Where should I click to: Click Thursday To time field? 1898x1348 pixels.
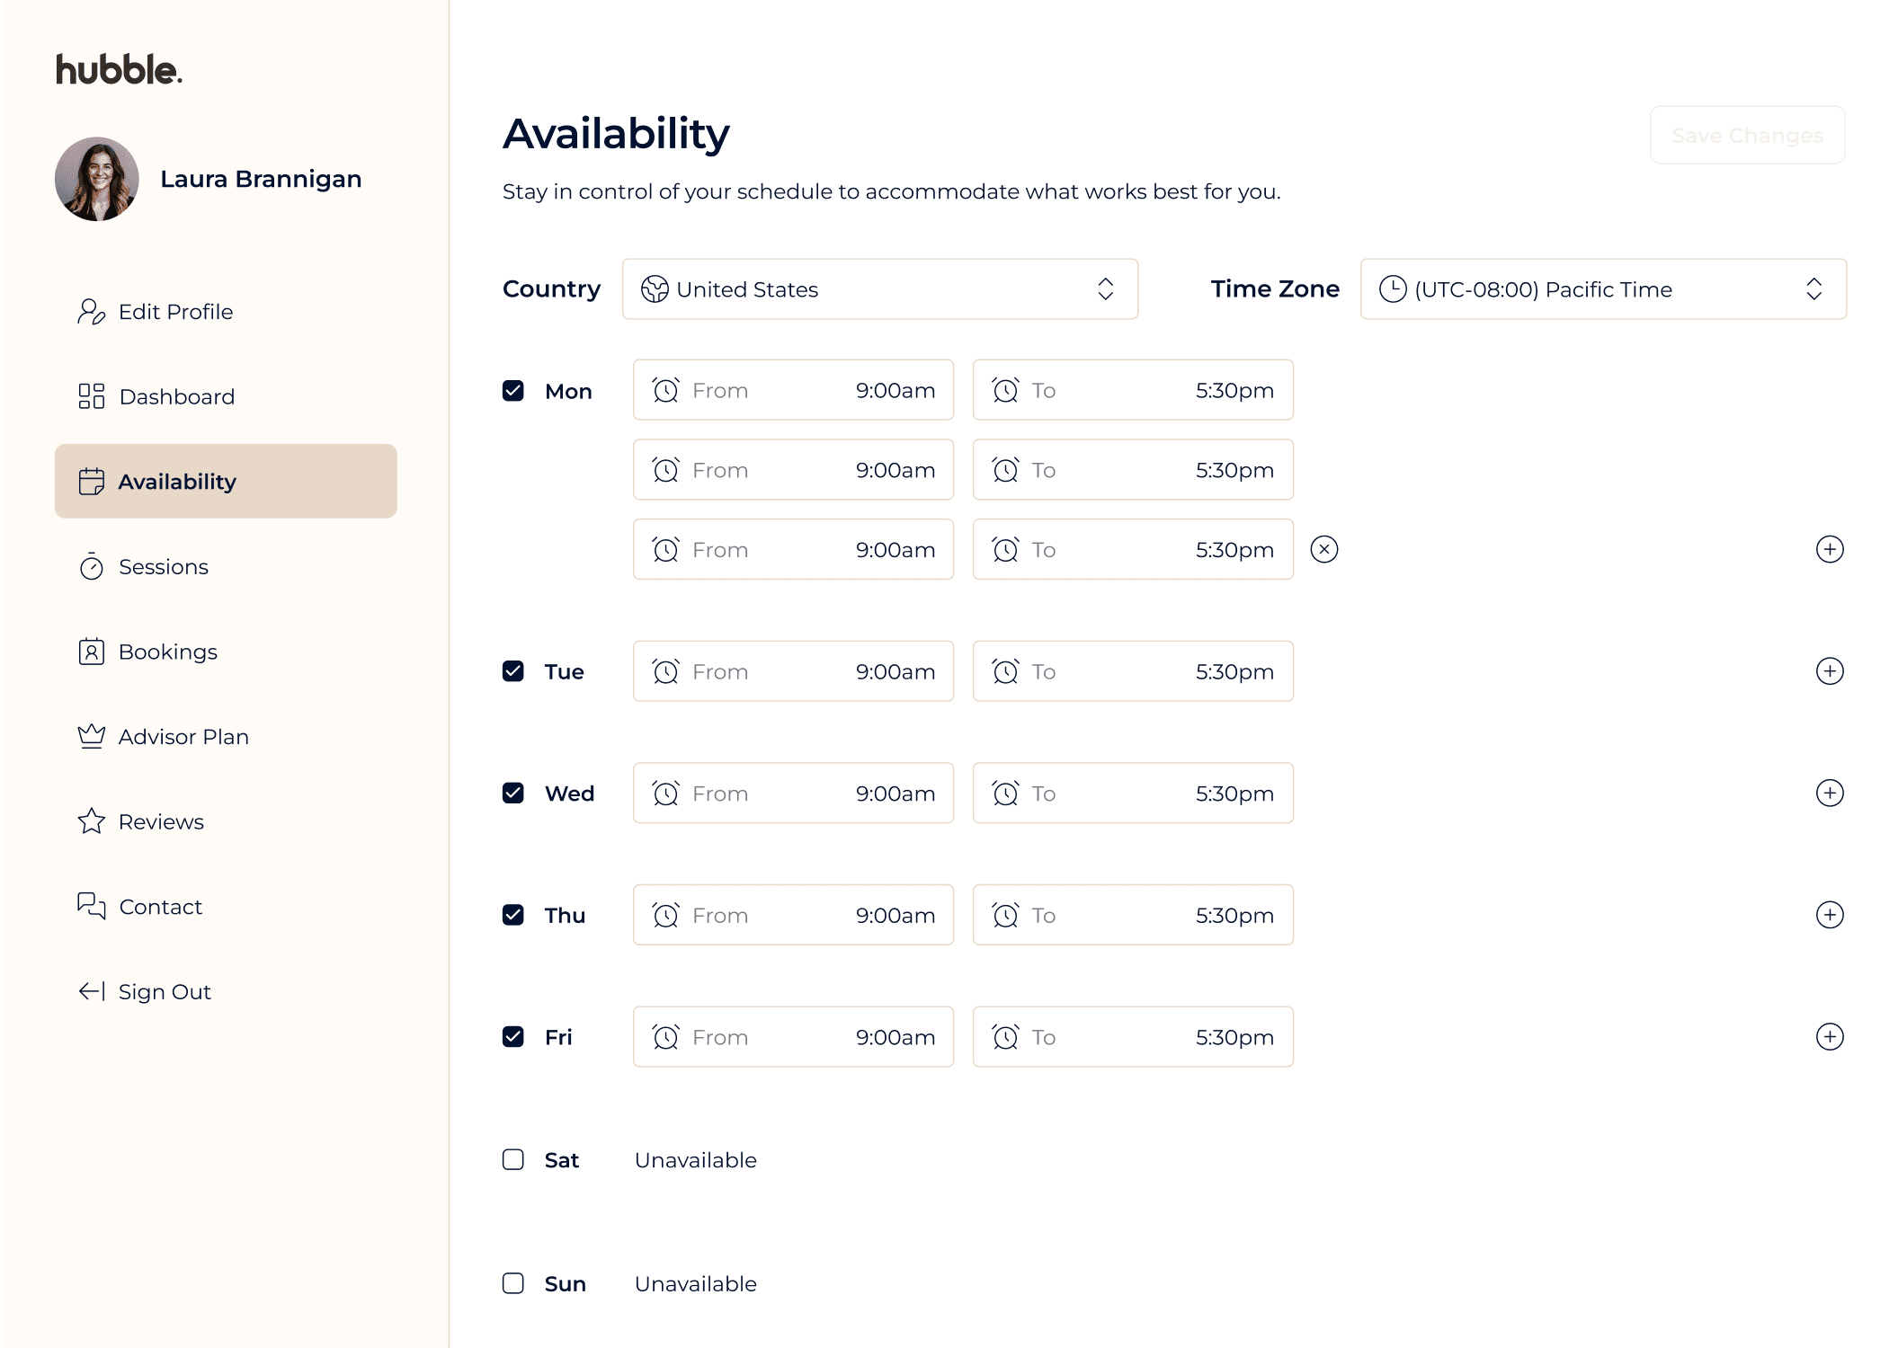(x=1132, y=915)
